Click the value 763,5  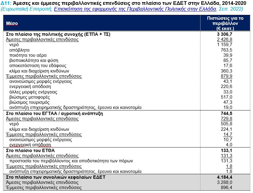(x=227, y=50)
